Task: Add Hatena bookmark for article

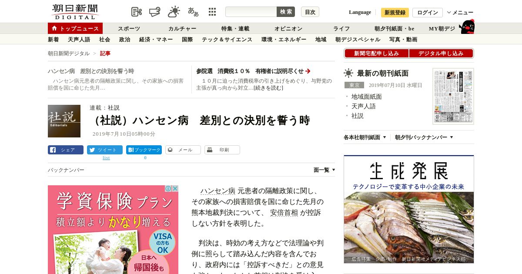Action: pos(144,150)
